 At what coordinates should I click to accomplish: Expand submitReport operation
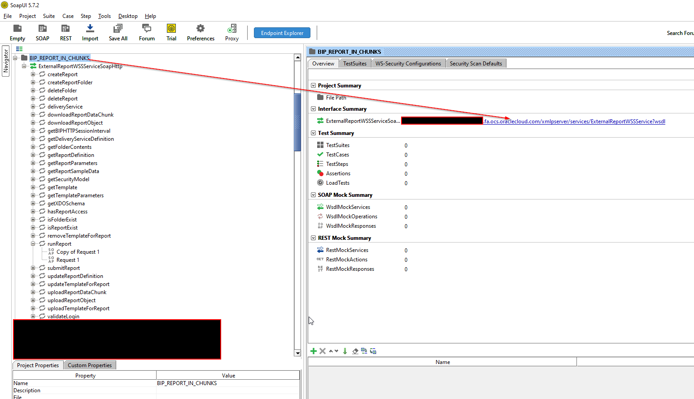[33, 268]
